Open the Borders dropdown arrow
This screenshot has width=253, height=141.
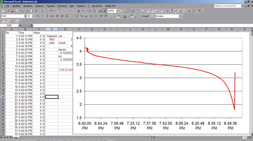coord(115,16)
